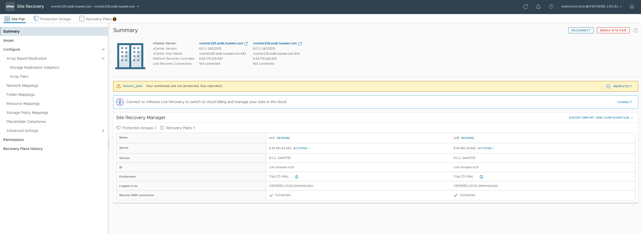Click the info icon for sitB Entitlement
Image resolution: width=641 pixels, height=234 pixels.
481,177
